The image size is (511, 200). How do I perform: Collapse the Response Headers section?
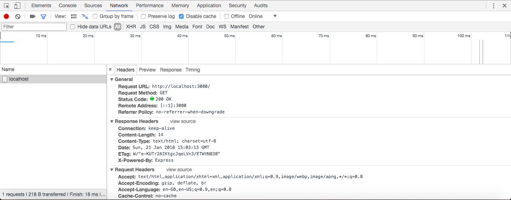(x=112, y=121)
